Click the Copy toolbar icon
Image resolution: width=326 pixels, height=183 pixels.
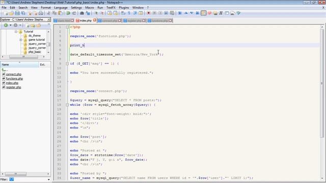(55, 13)
